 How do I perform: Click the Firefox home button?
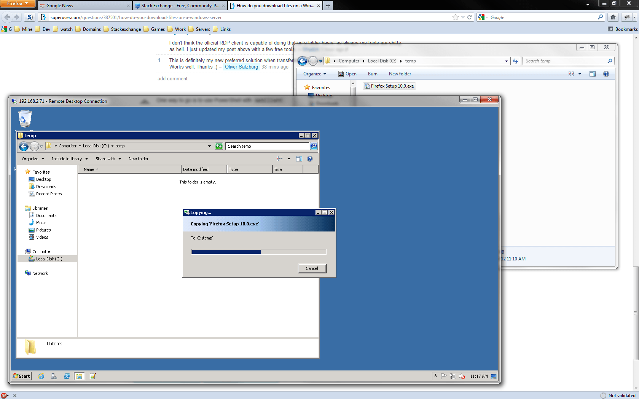613,17
